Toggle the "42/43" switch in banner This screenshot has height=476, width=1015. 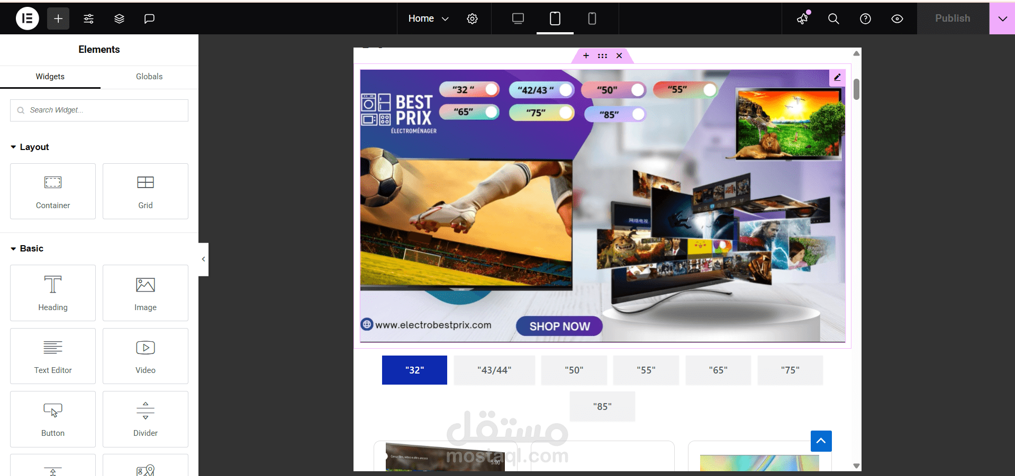542,90
